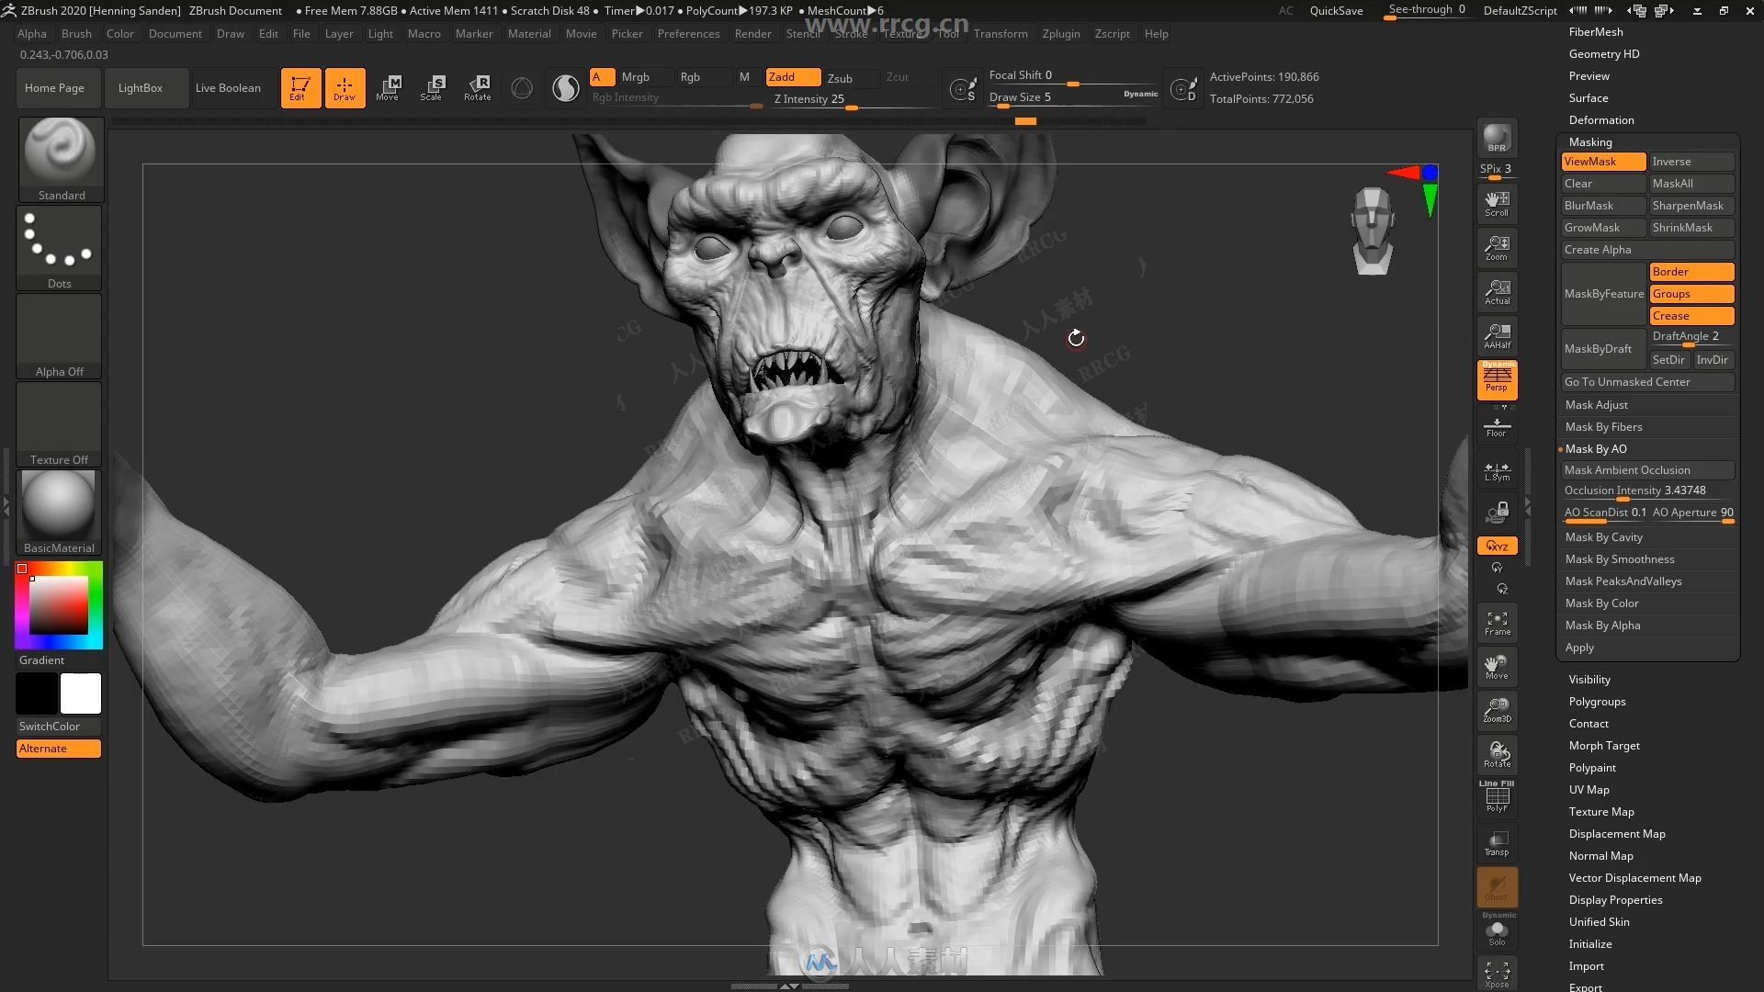The image size is (1764, 992).
Task: Open the Brush menu
Action: tap(76, 34)
